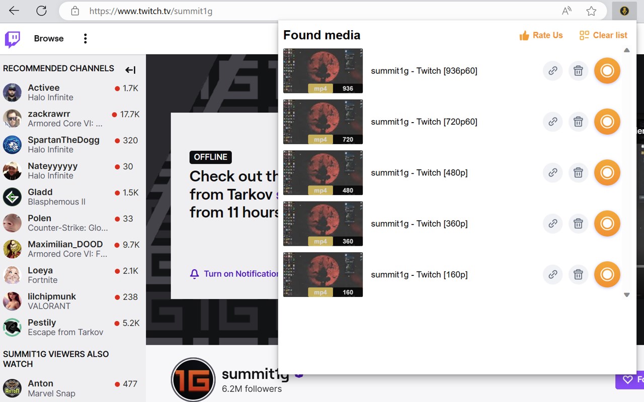Reload the page with the refresh icon
Screen dimensions: 644x402
[x=42, y=11]
